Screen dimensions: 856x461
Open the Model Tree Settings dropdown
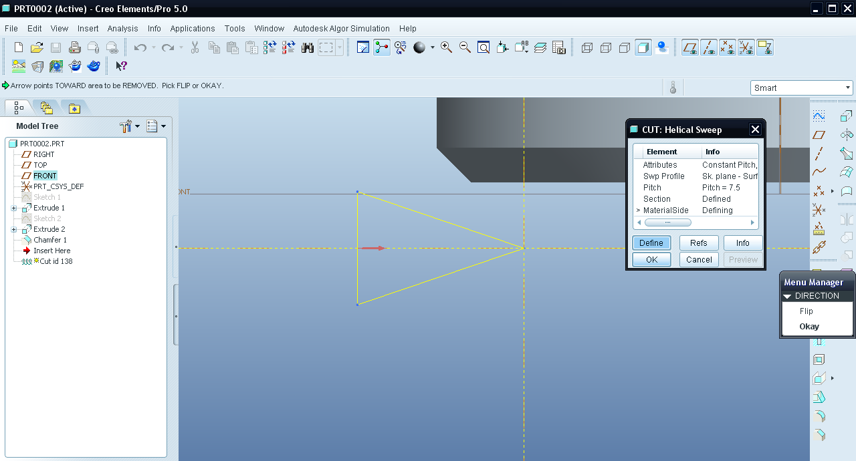[156, 126]
